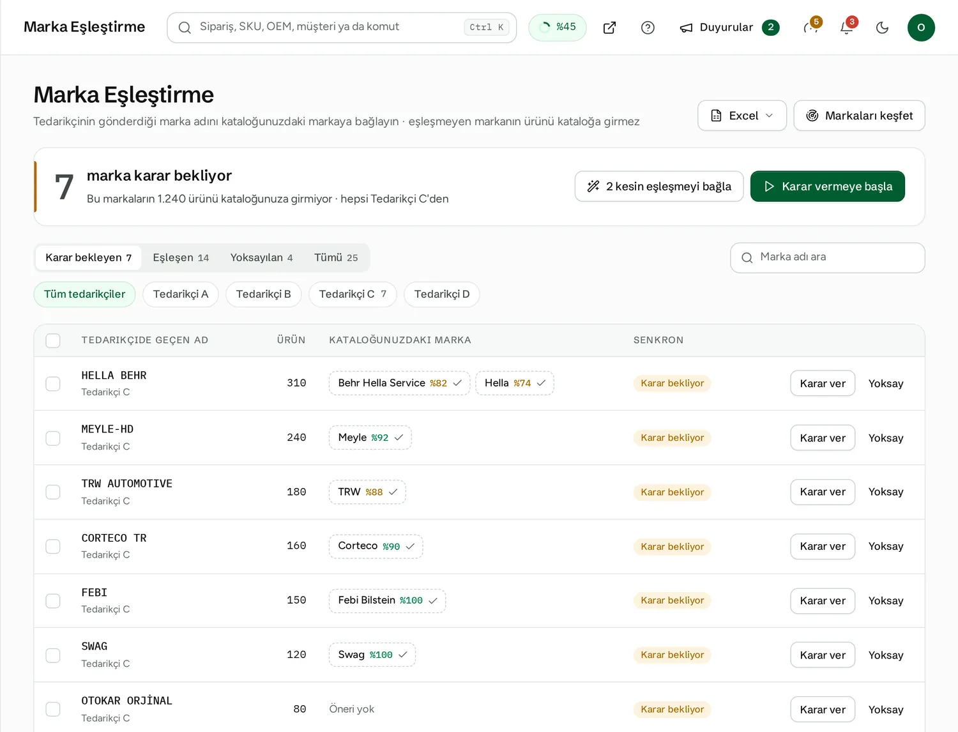The image size is (958, 732).
Task: Click the header icon with badge 5
Action: 811,27
